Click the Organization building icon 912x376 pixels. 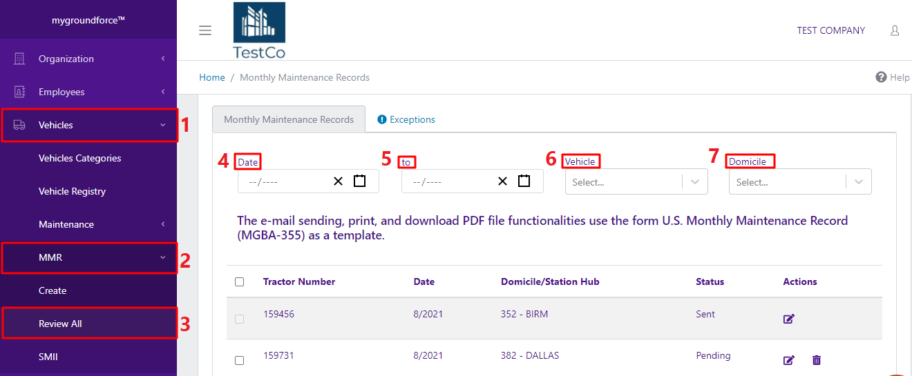click(19, 59)
